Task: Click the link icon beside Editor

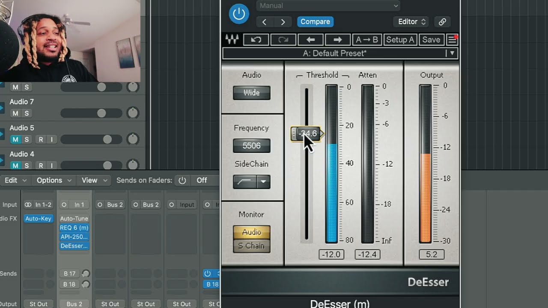Action: tap(442, 22)
